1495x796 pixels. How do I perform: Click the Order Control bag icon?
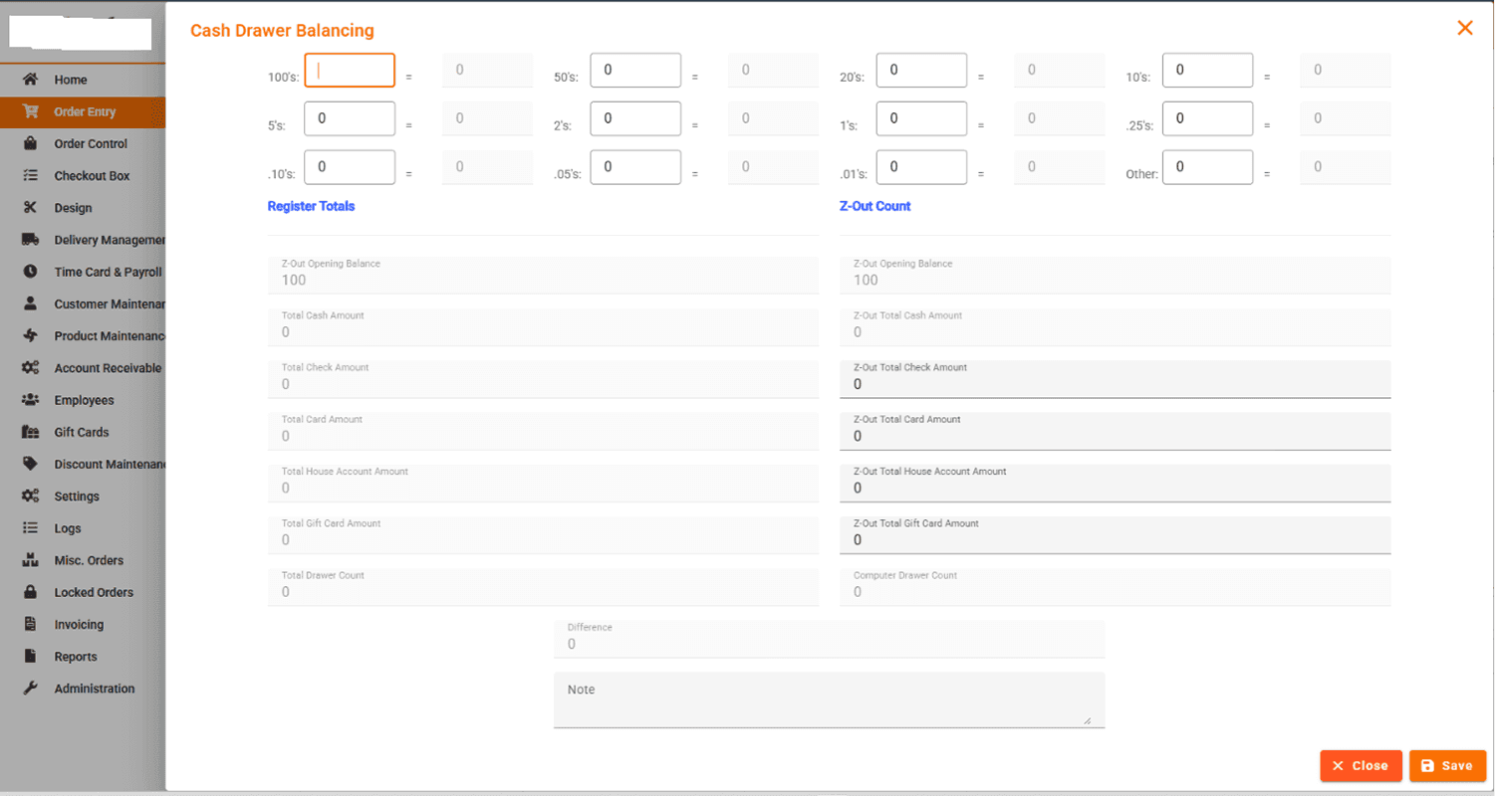pos(31,143)
